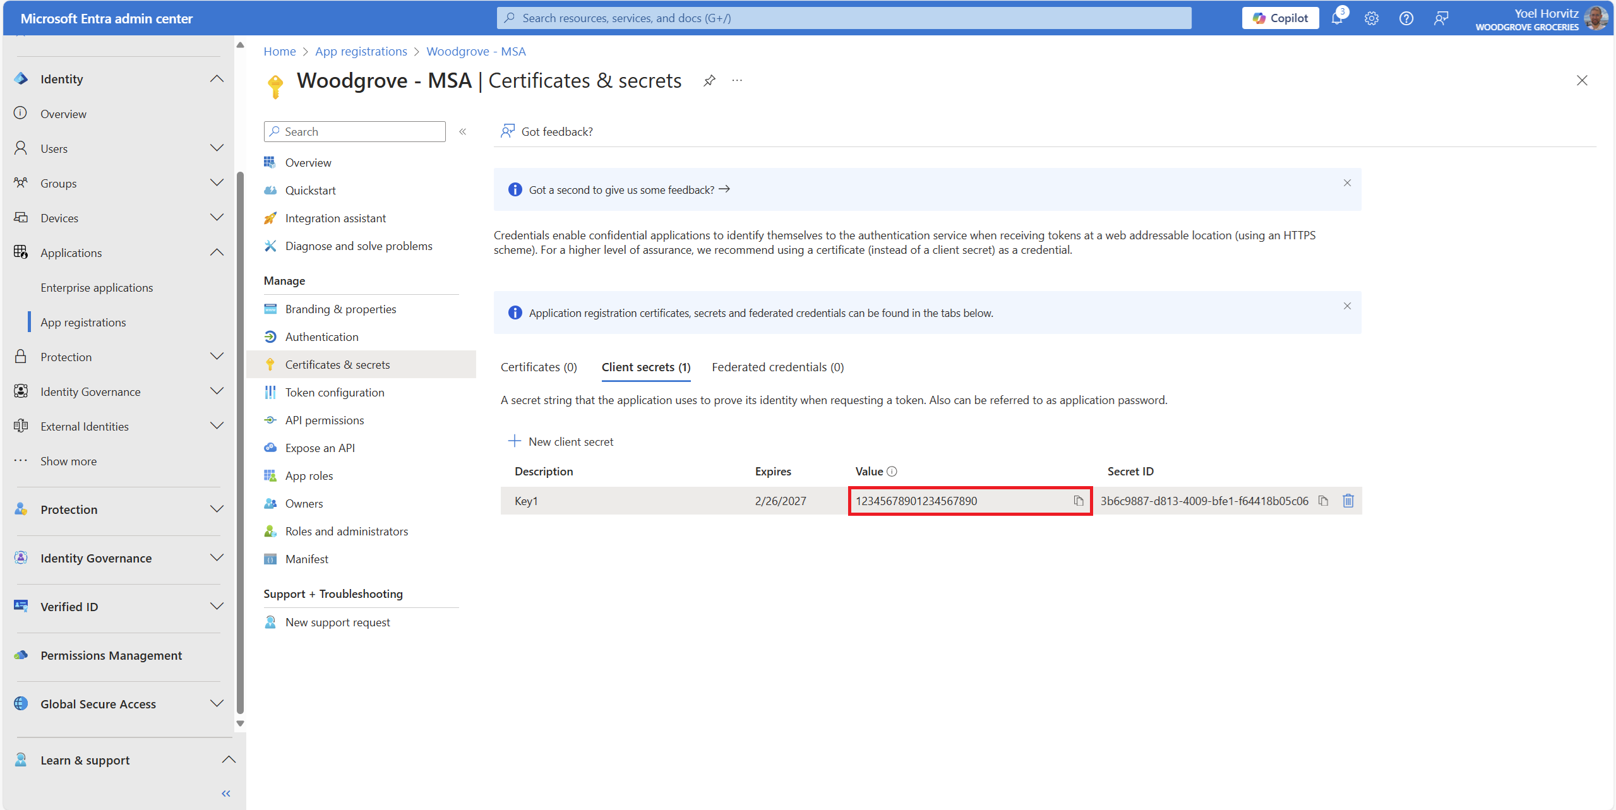Collapse the app resource menu pane
Viewport: 1616px width, 810px height.
pos(463,131)
